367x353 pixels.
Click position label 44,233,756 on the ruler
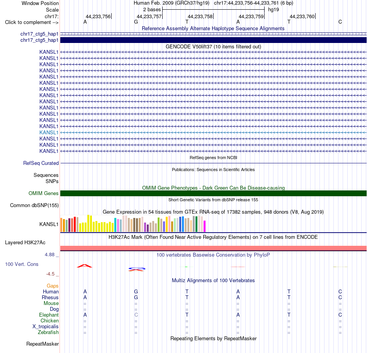pyautogui.click(x=98, y=16)
